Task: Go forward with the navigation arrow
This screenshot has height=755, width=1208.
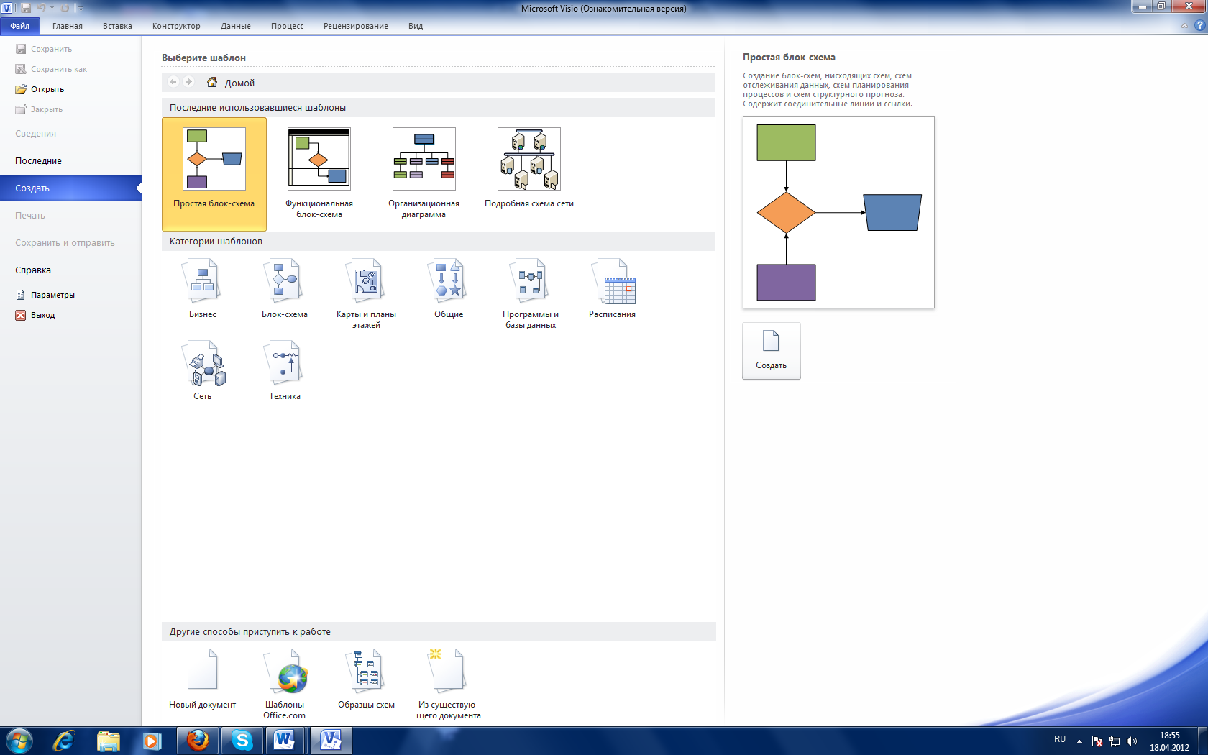Action: (x=189, y=82)
